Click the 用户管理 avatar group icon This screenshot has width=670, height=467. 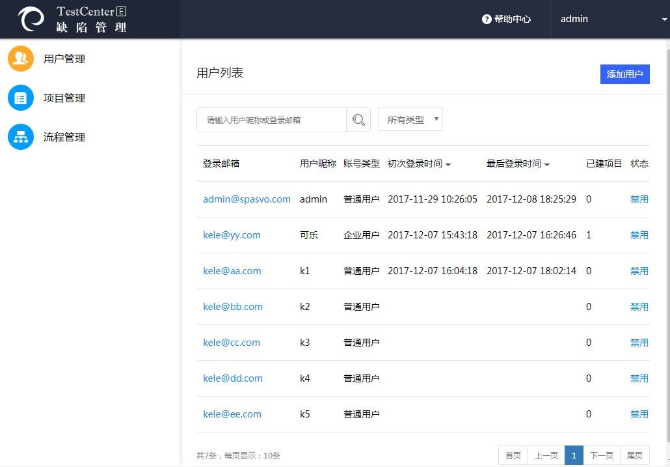[20, 58]
